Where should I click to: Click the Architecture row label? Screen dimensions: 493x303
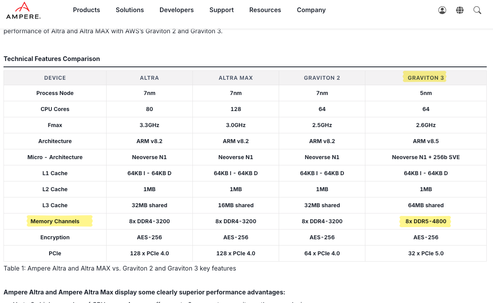[55, 141]
